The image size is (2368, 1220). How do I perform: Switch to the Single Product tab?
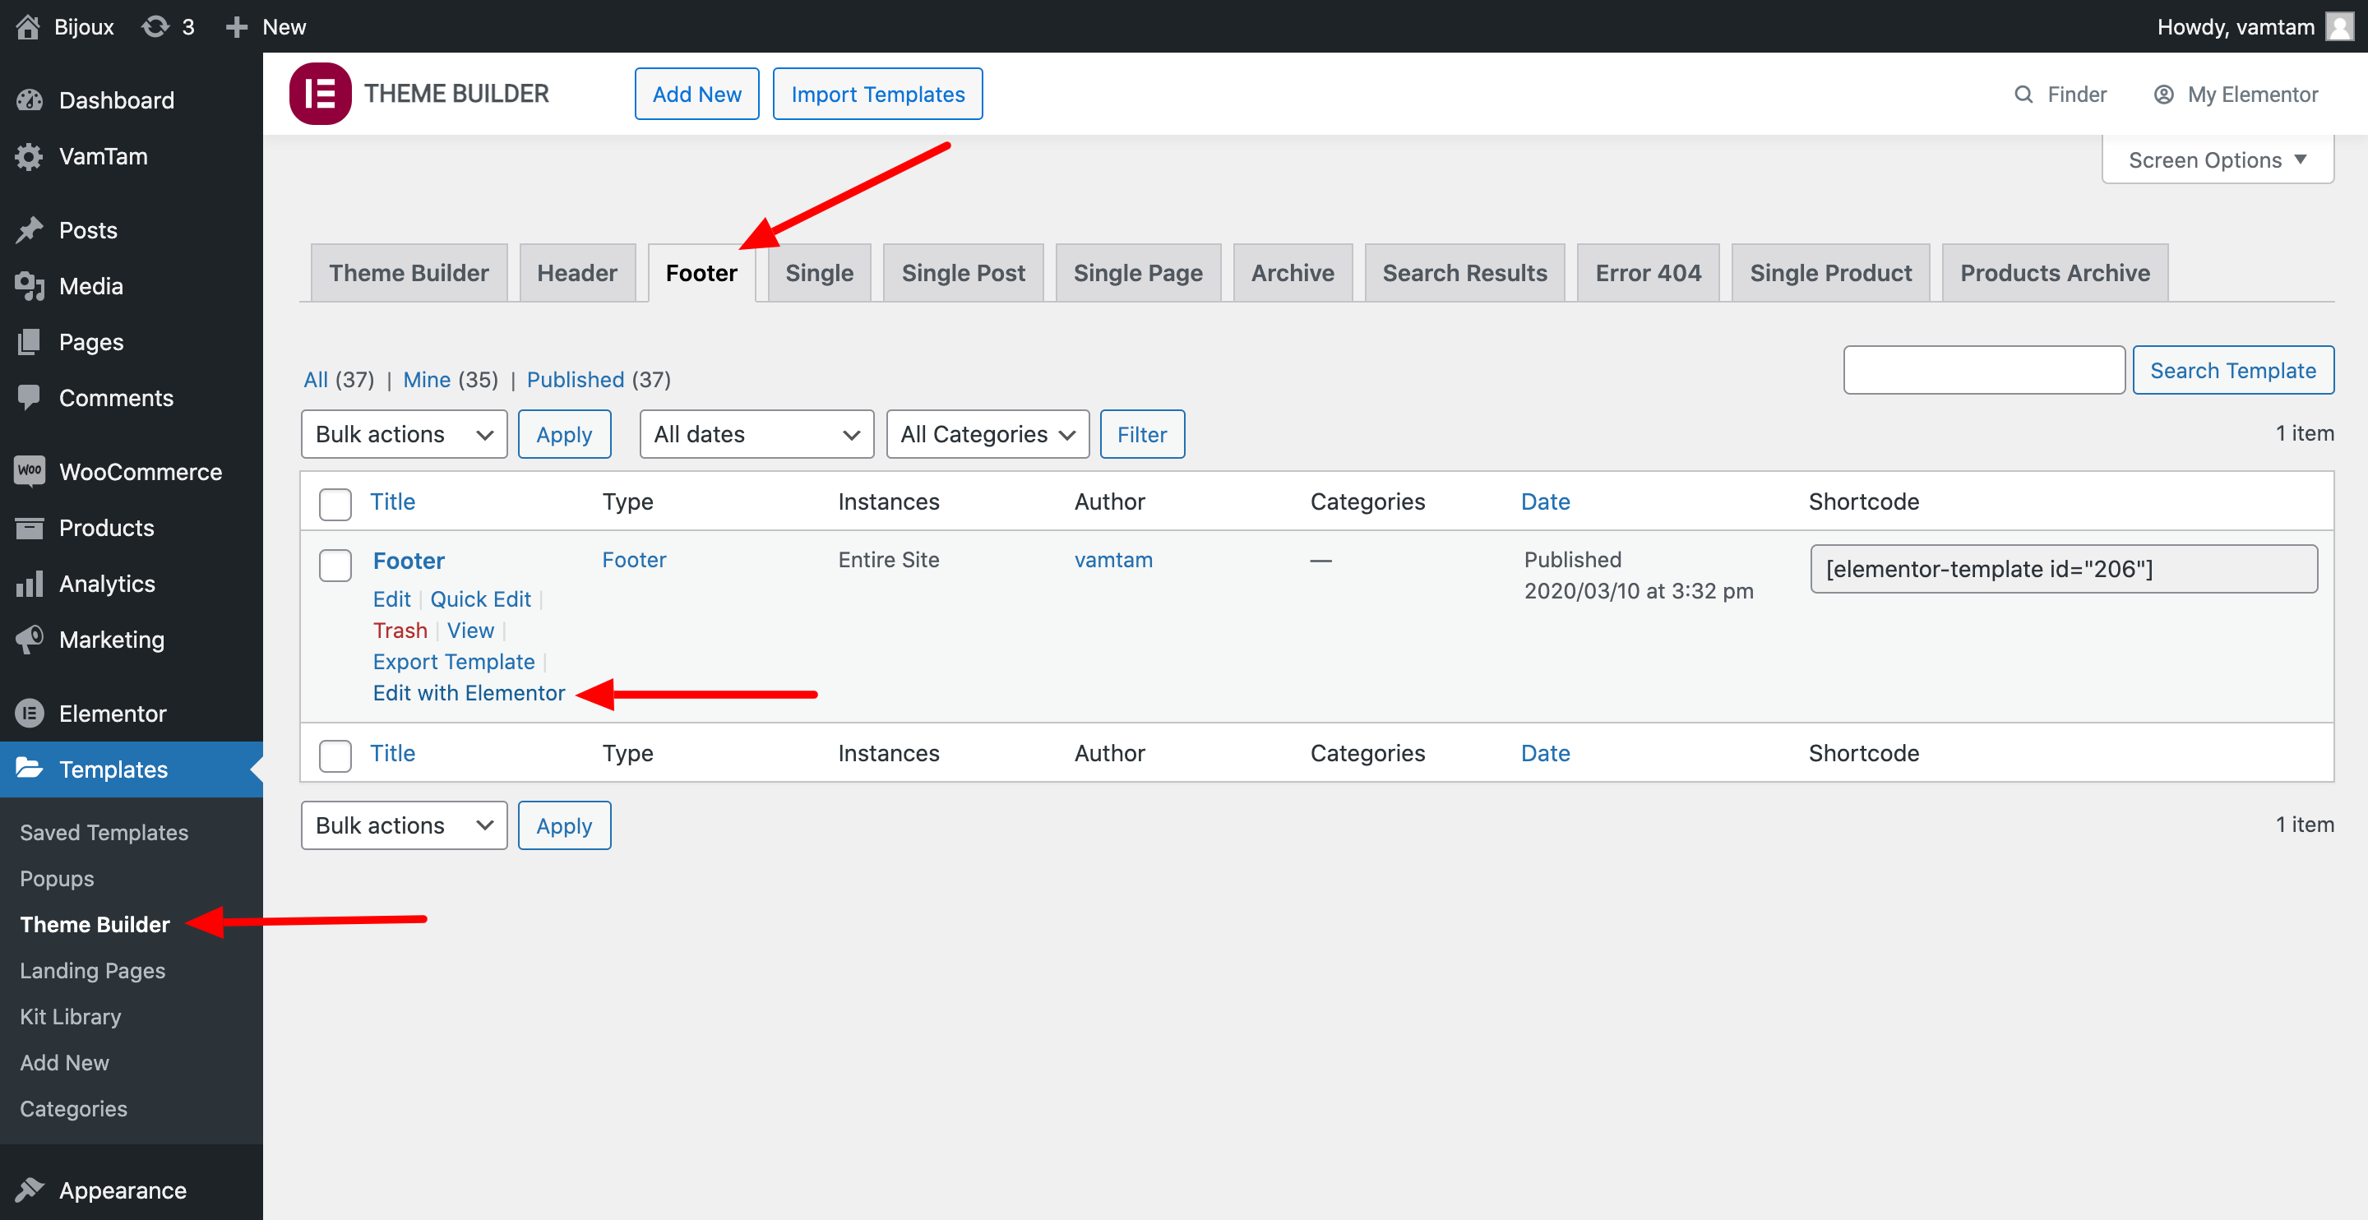[x=1829, y=273]
